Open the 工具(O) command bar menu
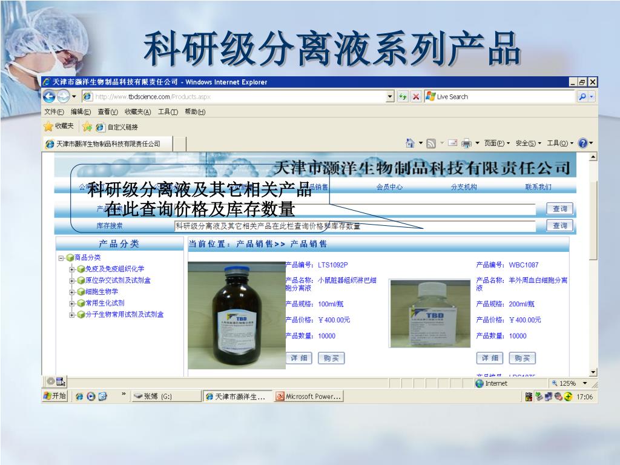Viewport: 620px width, 465px height. click(x=560, y=143)
